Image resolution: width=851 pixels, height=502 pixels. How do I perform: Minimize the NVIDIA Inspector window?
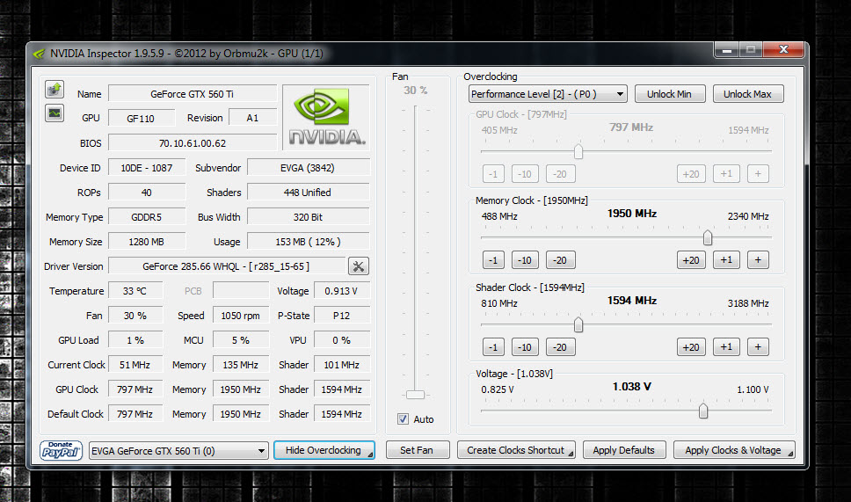point(727,50)
